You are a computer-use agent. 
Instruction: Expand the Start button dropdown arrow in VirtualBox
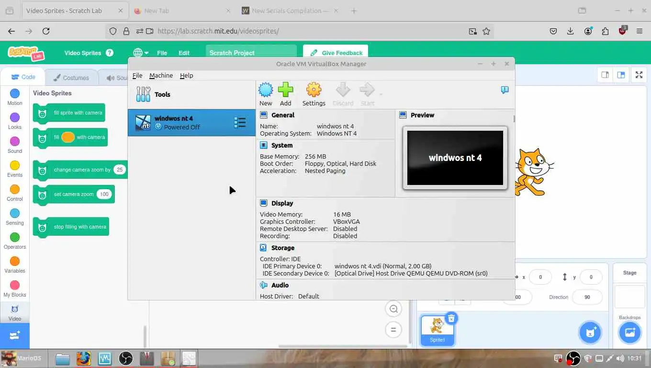click(x=381, y=94)
